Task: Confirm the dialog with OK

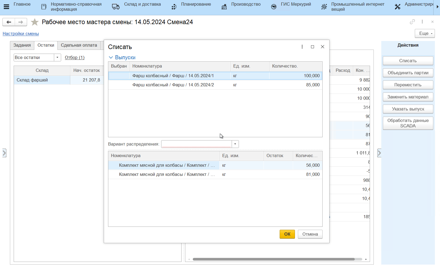Action: click(x=287, y=234)
